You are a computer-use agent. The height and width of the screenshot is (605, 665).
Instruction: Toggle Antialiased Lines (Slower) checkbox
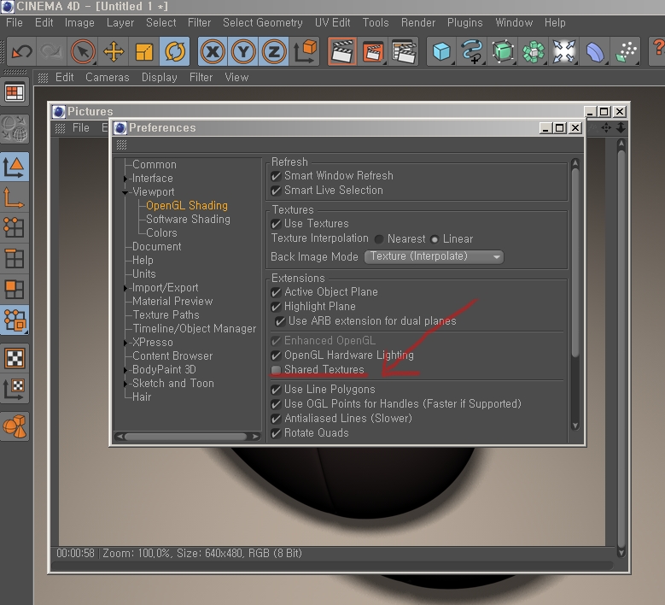276,419
